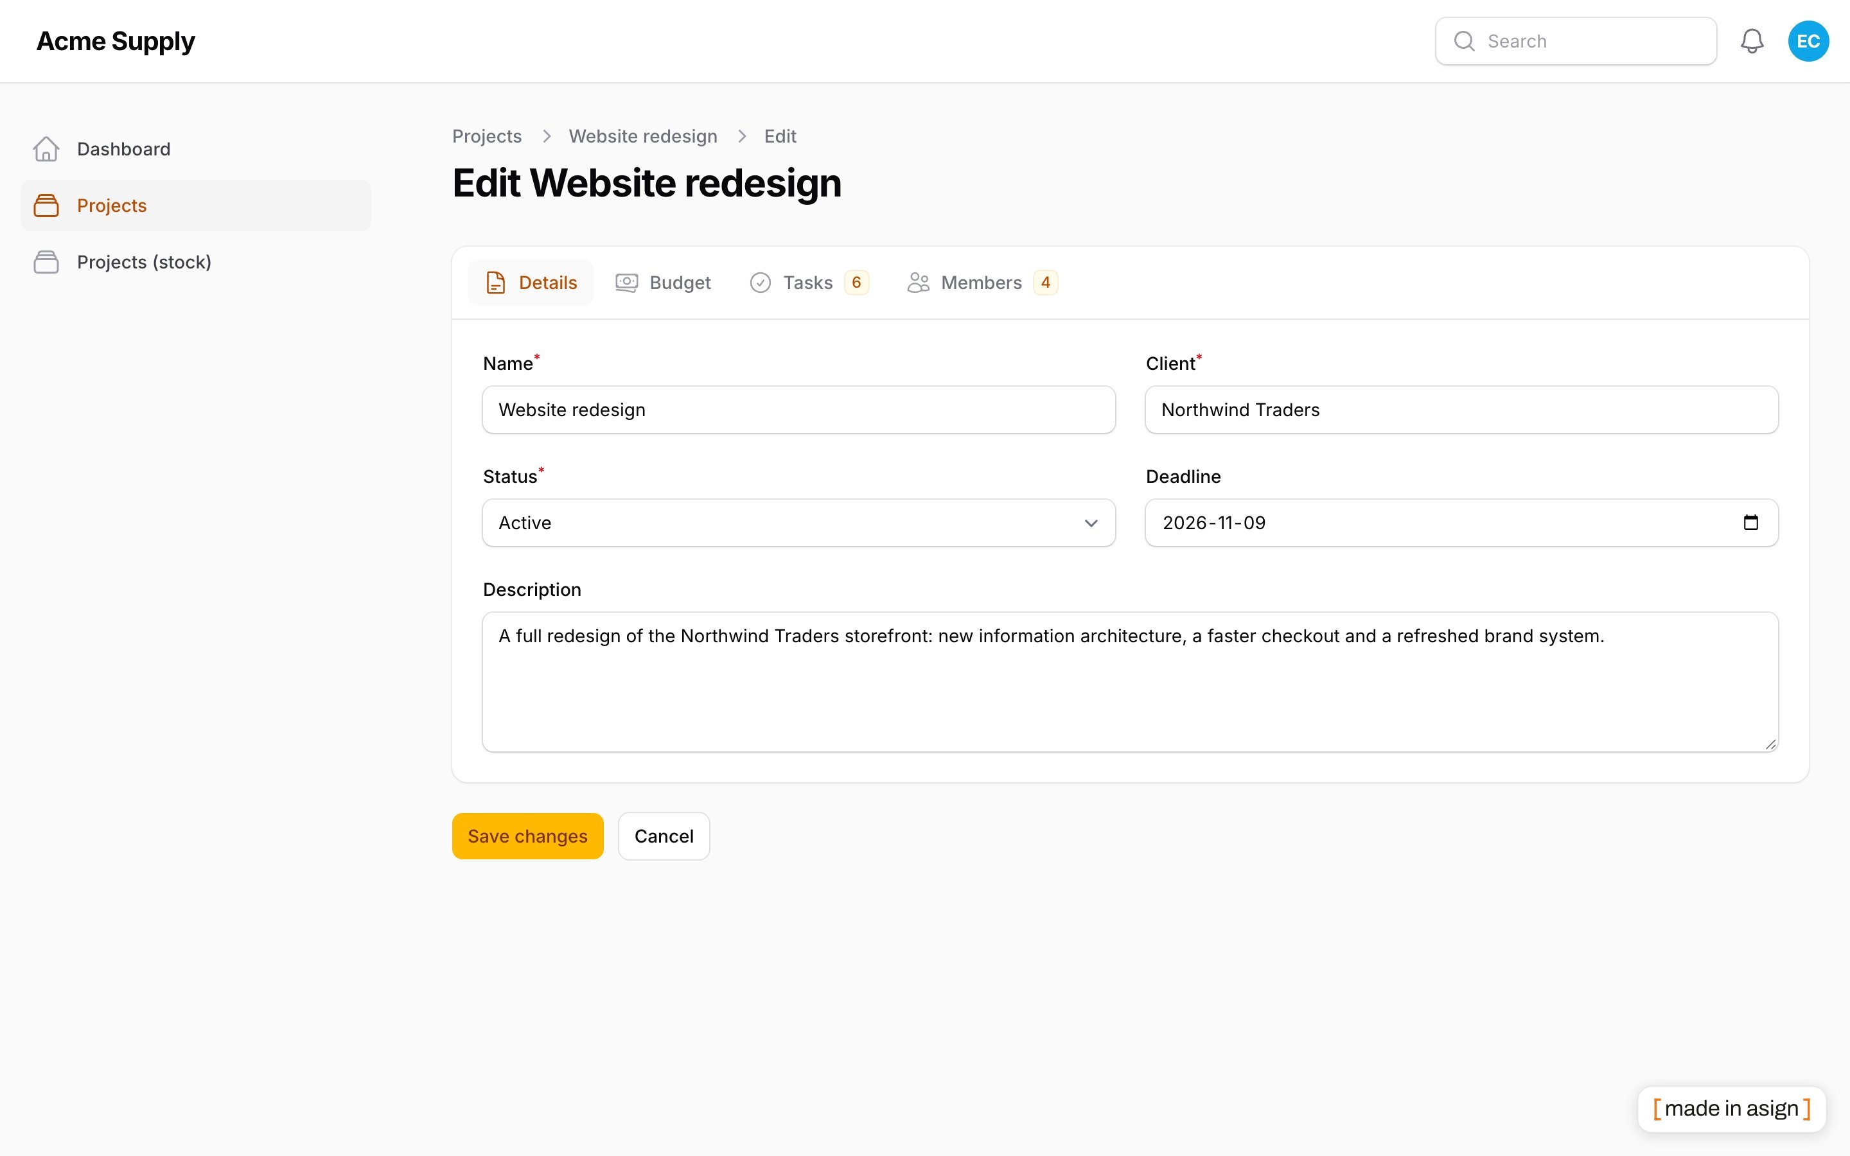
Task: Click the Dashboard home icon
Action: pos(47,149)
